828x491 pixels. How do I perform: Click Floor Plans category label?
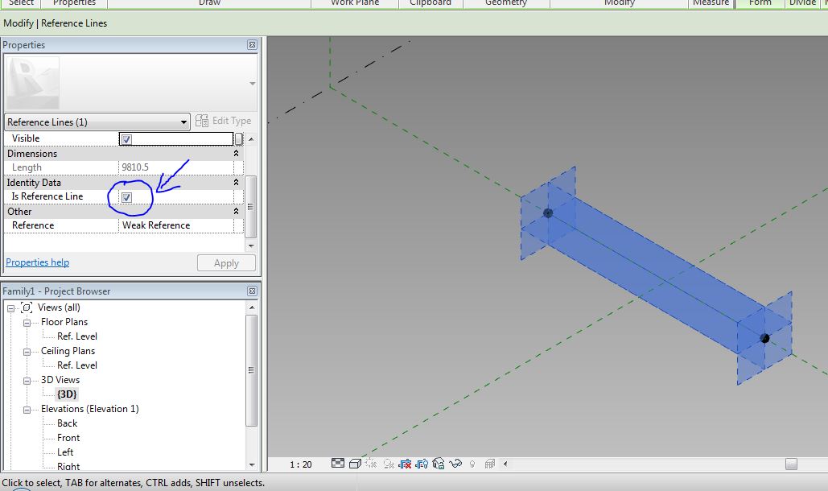pos(64,322)
